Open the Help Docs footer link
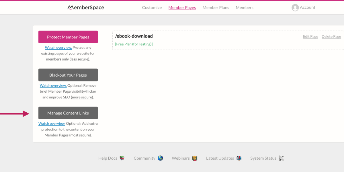Screen dimensions: 344x172 tap(108, 158)
